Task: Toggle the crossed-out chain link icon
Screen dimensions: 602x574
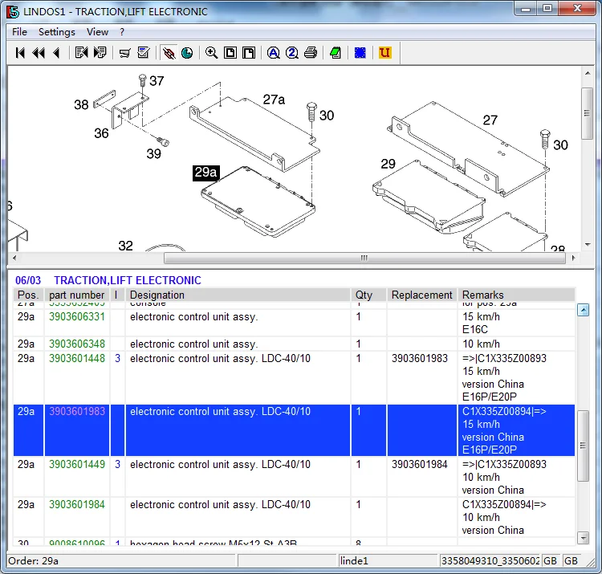Action: pos(169,53)
